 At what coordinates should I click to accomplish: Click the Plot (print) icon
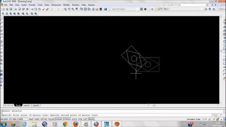[16, 9]
